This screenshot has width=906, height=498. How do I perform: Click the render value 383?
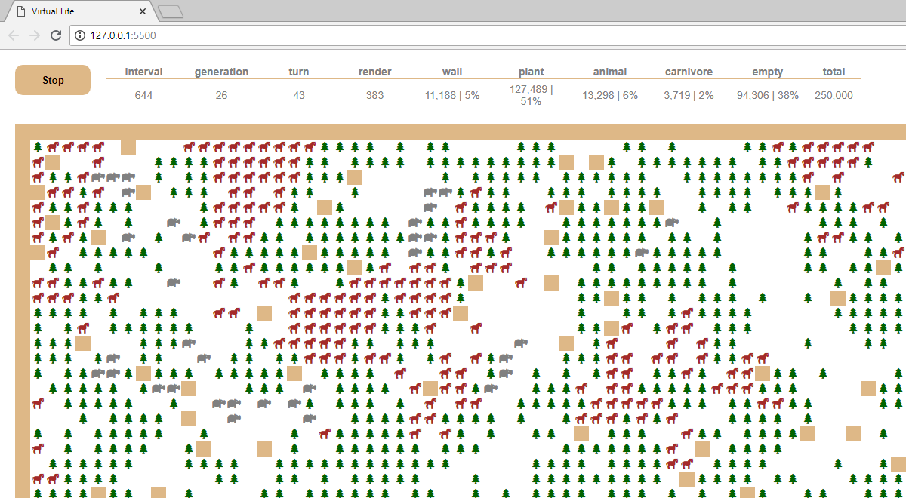point(374,95)
